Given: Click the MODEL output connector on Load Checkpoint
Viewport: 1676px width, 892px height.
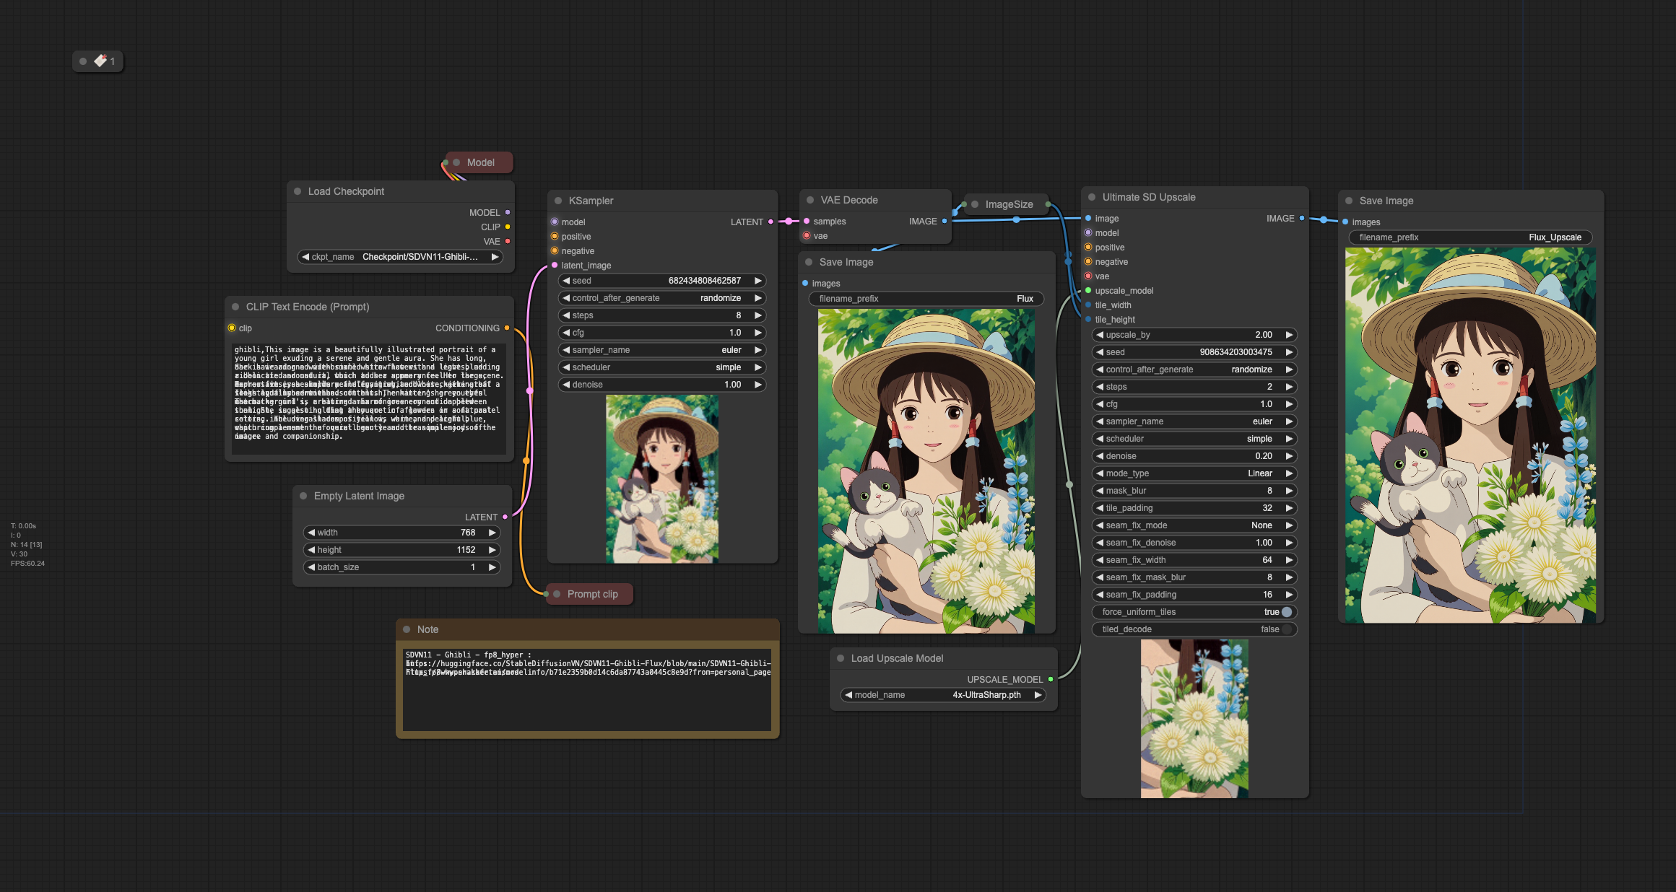Looking at the screenshot, I should click(508, 212).
